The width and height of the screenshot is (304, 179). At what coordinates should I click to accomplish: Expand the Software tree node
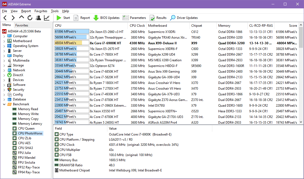(4, 85)
